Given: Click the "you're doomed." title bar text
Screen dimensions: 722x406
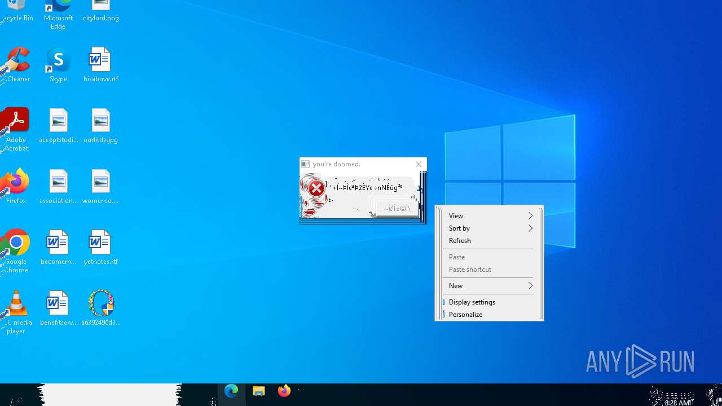Looking at the screenshot, I should [336, 164].
